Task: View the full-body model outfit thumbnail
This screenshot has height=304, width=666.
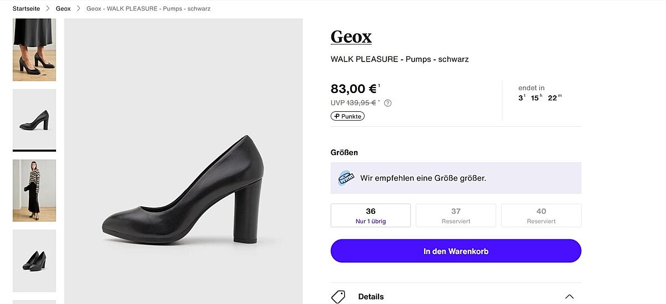Action: [34, 190]
